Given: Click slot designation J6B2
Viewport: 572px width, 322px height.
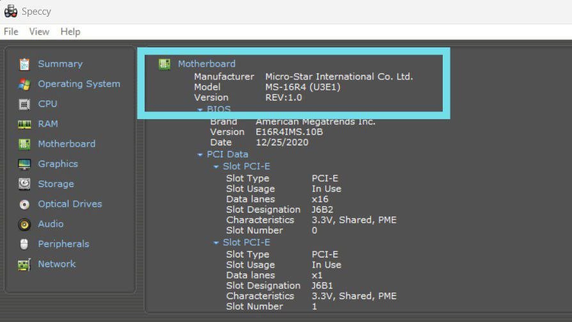Looking at the screenshot, I should tap(322, 210).
